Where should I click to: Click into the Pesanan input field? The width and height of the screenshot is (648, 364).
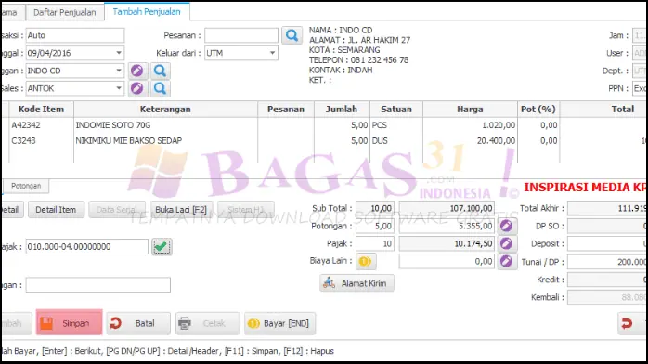(241, 35)
